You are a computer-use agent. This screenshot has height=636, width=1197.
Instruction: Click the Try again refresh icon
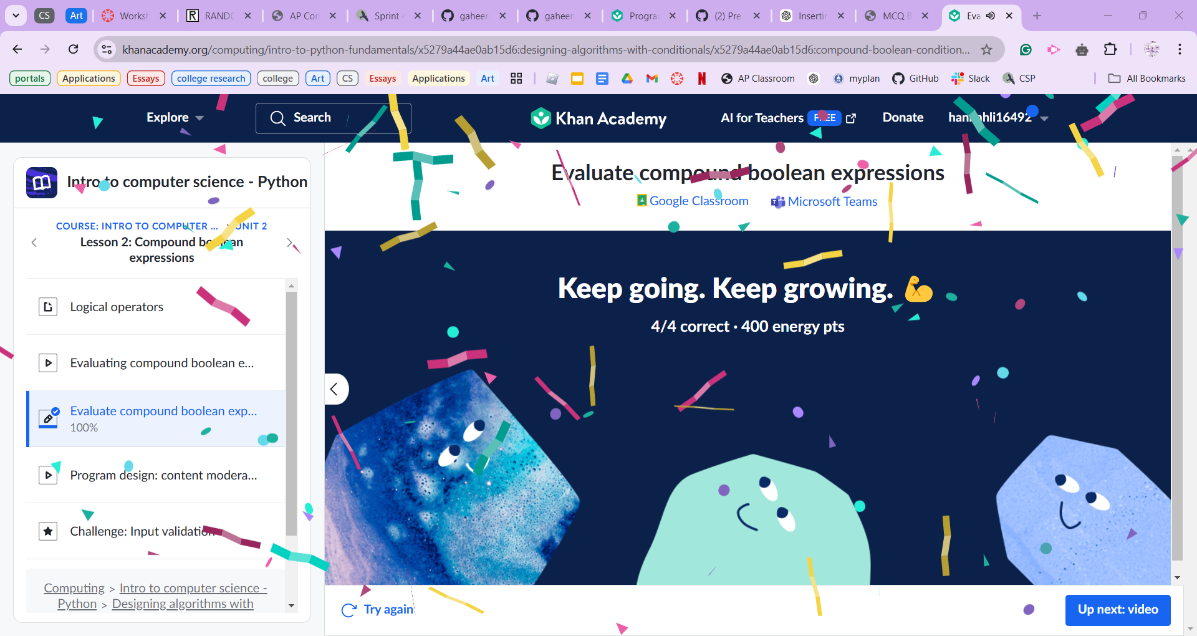coord(349,610)
